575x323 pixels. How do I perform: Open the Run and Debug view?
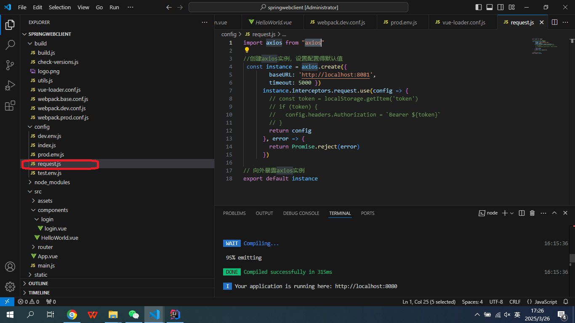(x=10, y=85)
